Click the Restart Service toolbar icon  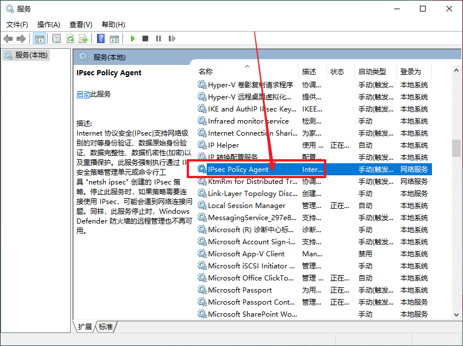(x=172, y=39)
